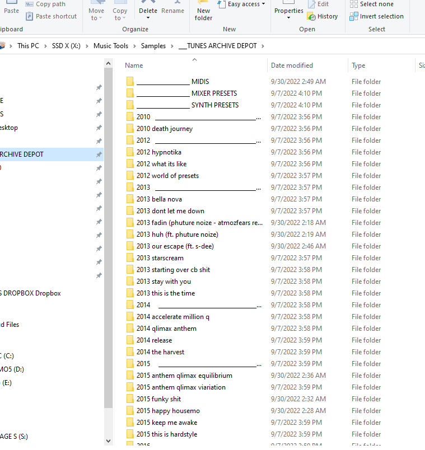This screenshot has height=450, width=425.
Task: Click navigation pane scroll up arrow
Action: [108, 63]
